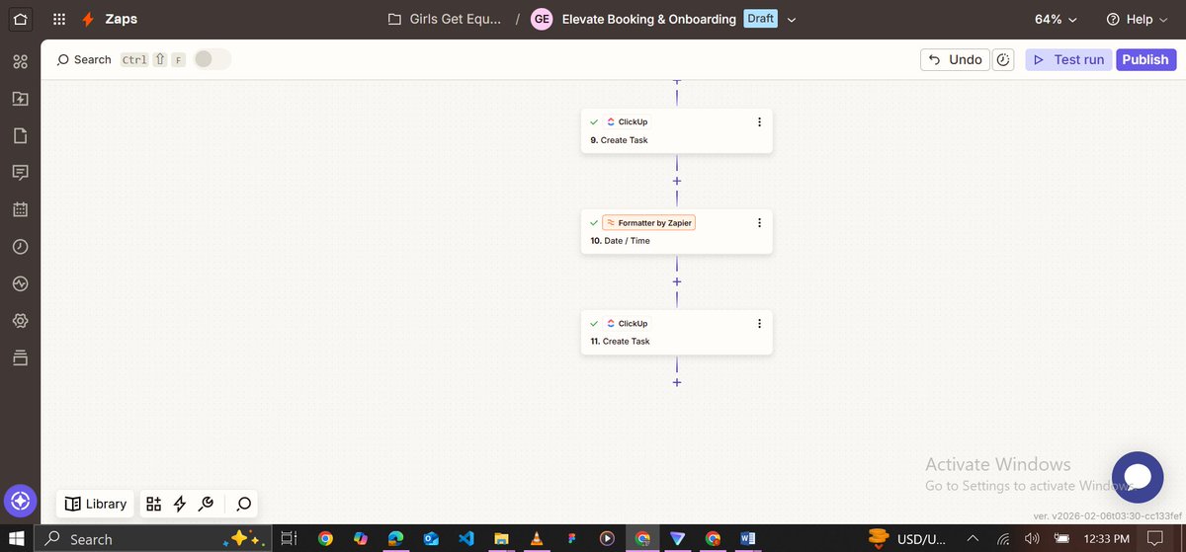1186x552 pixels.
Task: Show hidden system tray icons
Action: [x=974, y=539]
